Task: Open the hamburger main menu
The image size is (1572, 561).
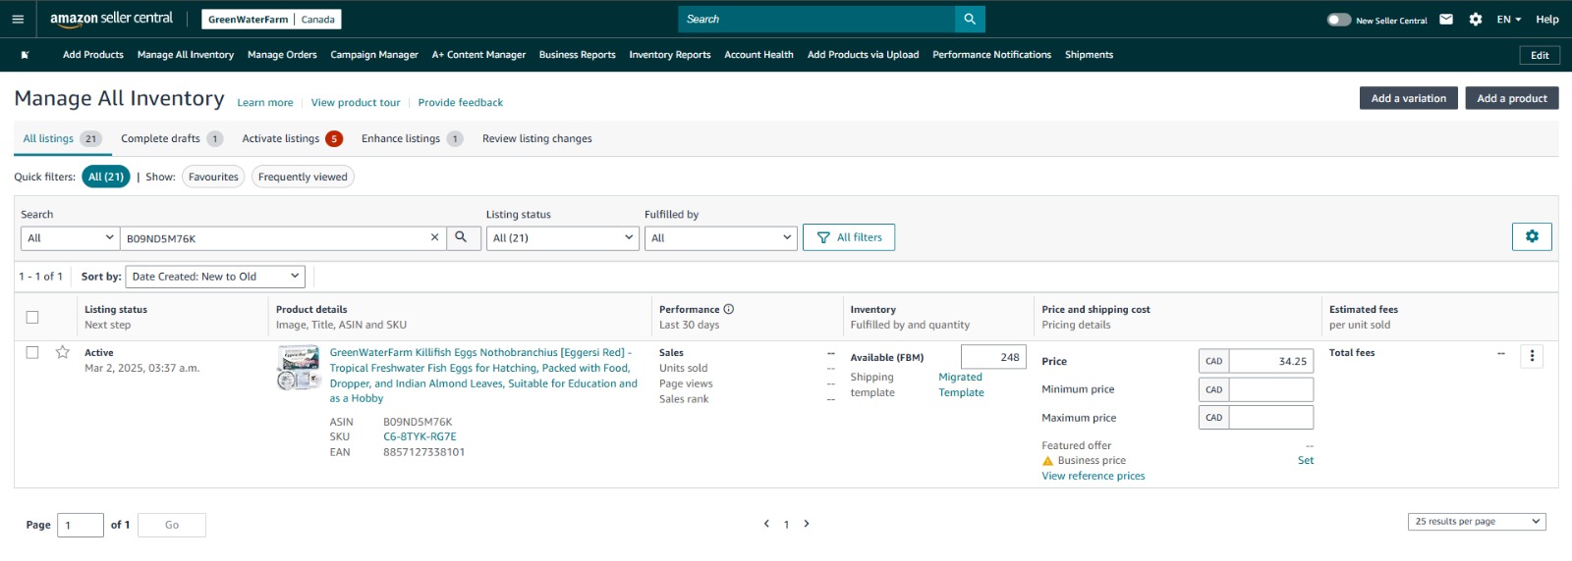Action: tap(18, 19)
